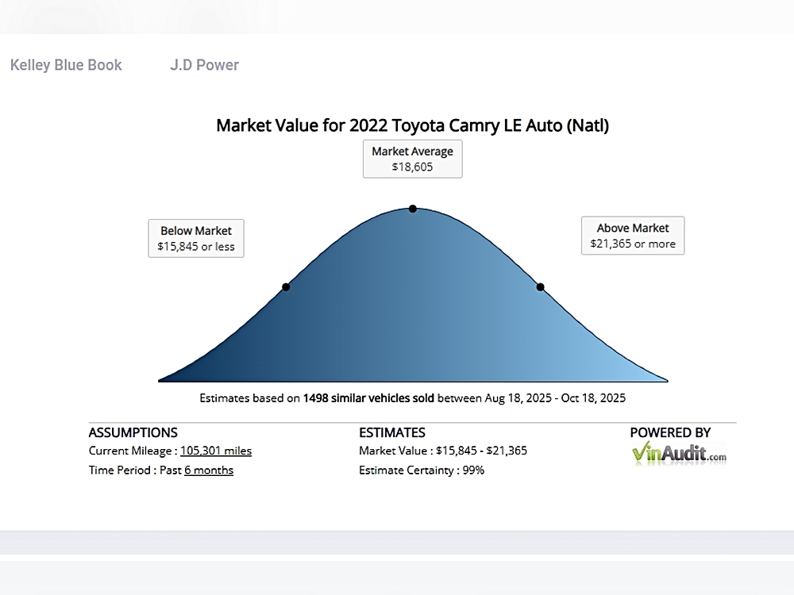Select the Market Average $18,605 label box
Viewport: 794px width, 595px height.
point(412,159)
